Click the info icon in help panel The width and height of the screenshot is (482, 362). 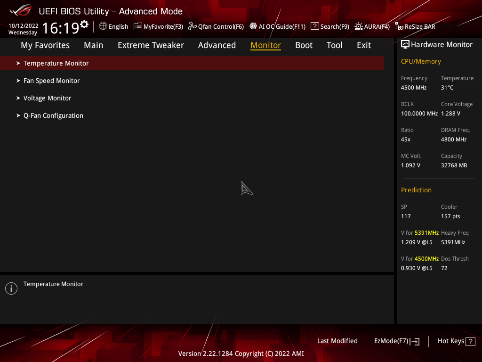11,288
